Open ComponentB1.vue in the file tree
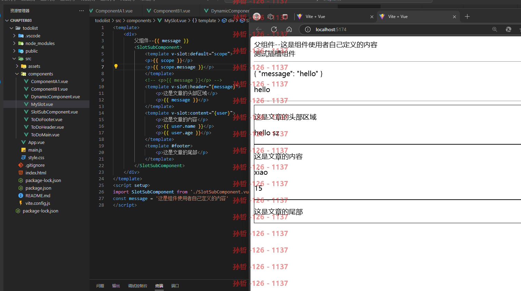Image resolution: width=521 pixels, height=291 pixels. [x=49, y=89]
